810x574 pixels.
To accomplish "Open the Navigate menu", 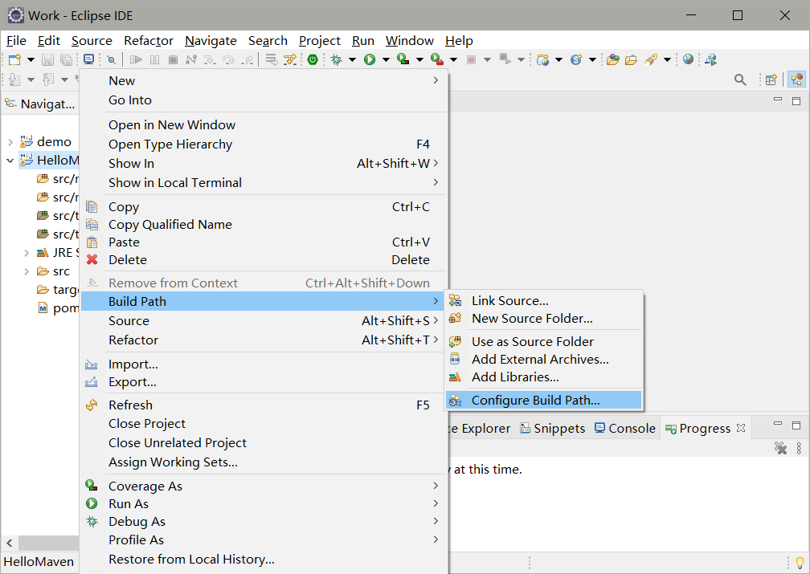I will click(x=211, y=41).
